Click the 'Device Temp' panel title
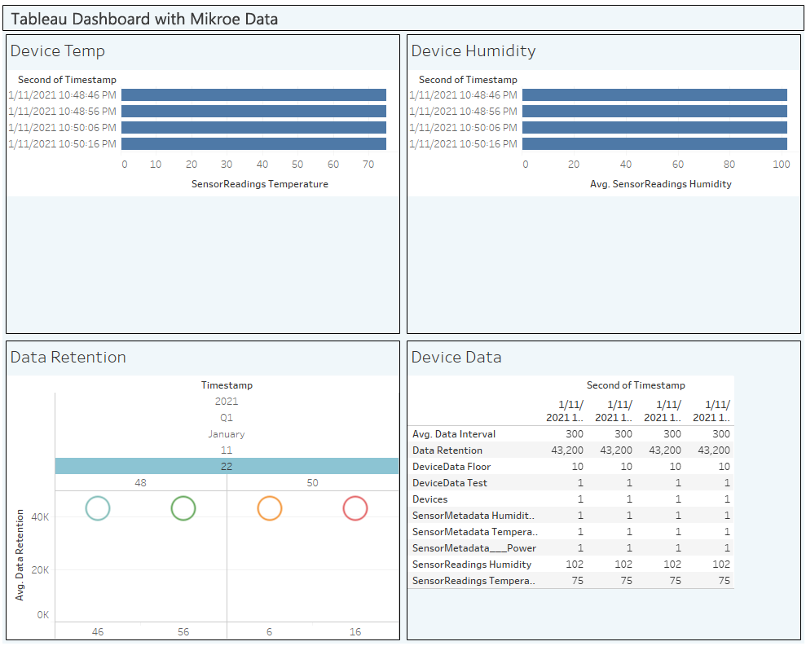Viewport: 806px width, 646px height. [x=58, y=51]
